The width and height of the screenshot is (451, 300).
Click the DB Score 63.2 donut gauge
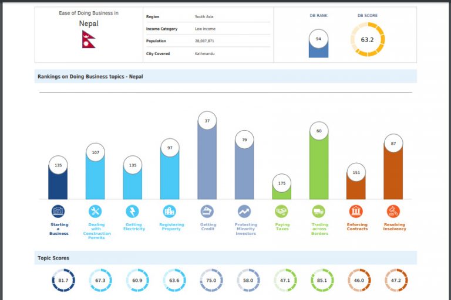(368, 40)
